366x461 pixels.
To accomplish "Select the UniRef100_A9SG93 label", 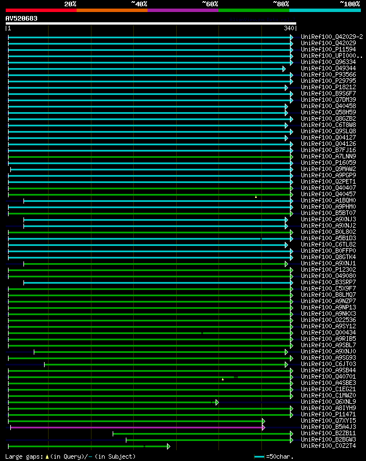I will tap(328, 358).
